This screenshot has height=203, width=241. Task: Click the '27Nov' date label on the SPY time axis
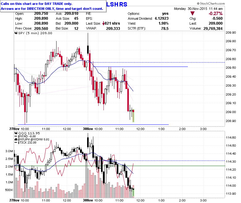click(x=15, y=129)
